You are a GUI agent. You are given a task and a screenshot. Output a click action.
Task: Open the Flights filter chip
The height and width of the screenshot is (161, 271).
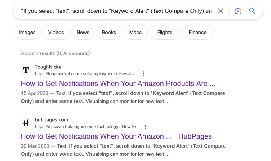(x=165, y=32)
